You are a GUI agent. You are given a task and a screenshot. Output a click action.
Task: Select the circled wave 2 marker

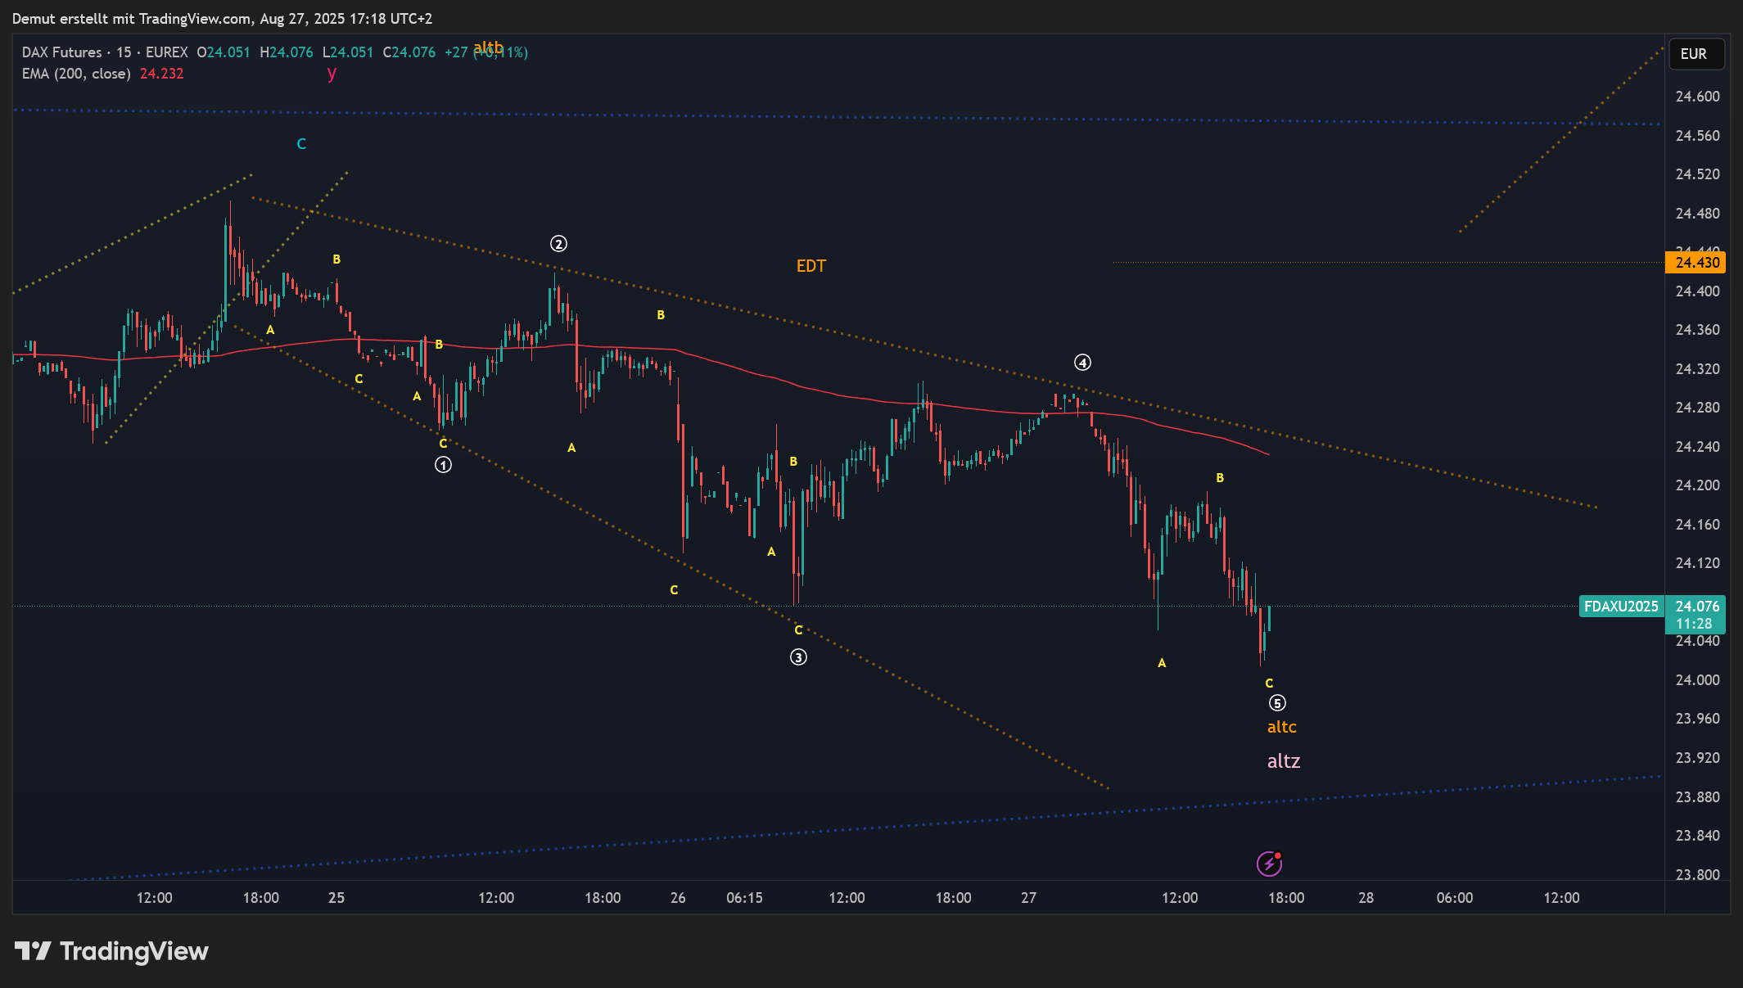558,244
